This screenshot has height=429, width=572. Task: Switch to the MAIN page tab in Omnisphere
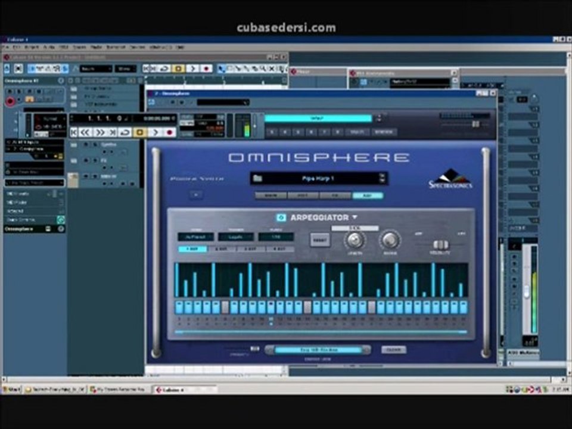tap(271, 196)
